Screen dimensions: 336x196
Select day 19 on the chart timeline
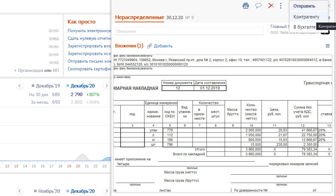coord(69,166)
